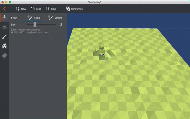Open the buildings sidebar tool
190x119 pixels.
[x=4, y=46]
